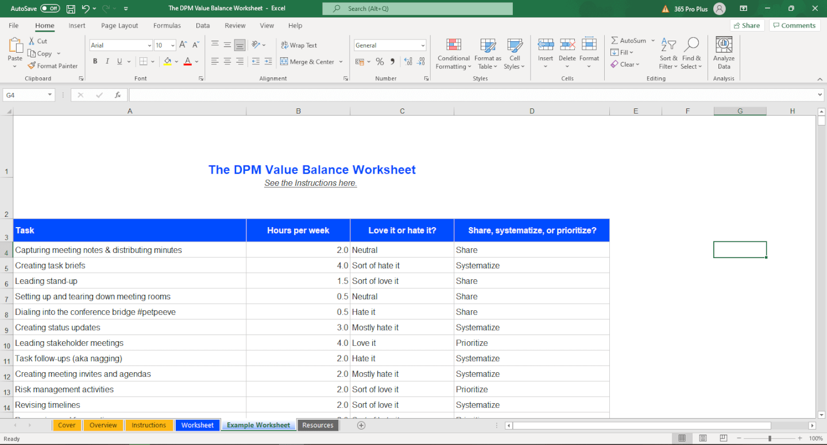Click Decrease Decimal icon
Viewport: 827px width, 445px height.
coord(421,61)
